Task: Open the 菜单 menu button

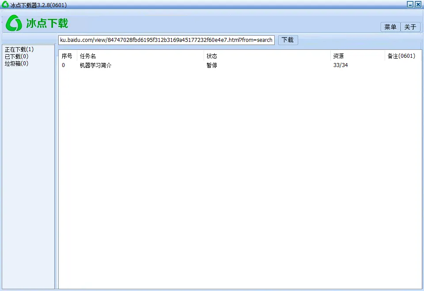Action: tap(390, 27)
